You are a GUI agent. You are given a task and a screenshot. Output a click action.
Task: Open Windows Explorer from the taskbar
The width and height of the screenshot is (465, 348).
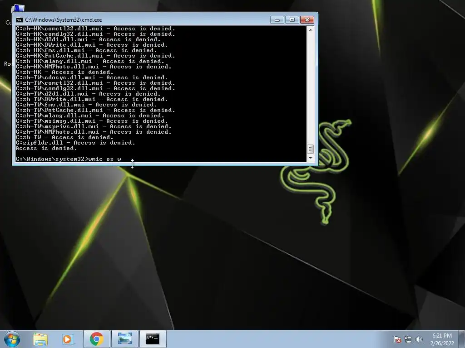(x=40, y=339)
